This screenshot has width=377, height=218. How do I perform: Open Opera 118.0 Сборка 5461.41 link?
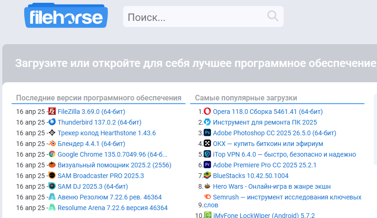(x=268, y=112)
